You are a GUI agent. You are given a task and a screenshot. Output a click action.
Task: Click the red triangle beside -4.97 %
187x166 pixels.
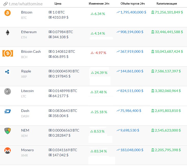(92, 53)
